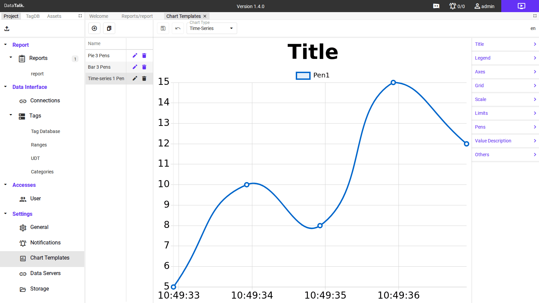Open the chat messages icon in header
Image resolution: width=539 pixels, height=303 pixels.
tap(436, 6)
